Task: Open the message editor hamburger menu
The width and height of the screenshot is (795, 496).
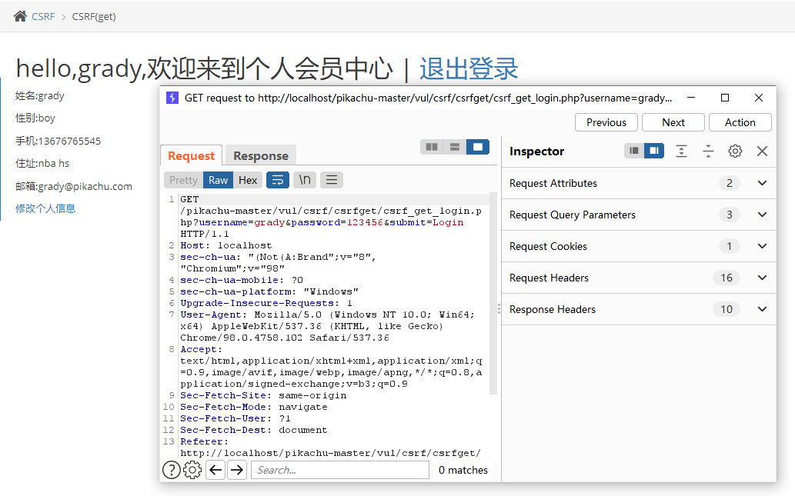Action: (x=332, y=180)
